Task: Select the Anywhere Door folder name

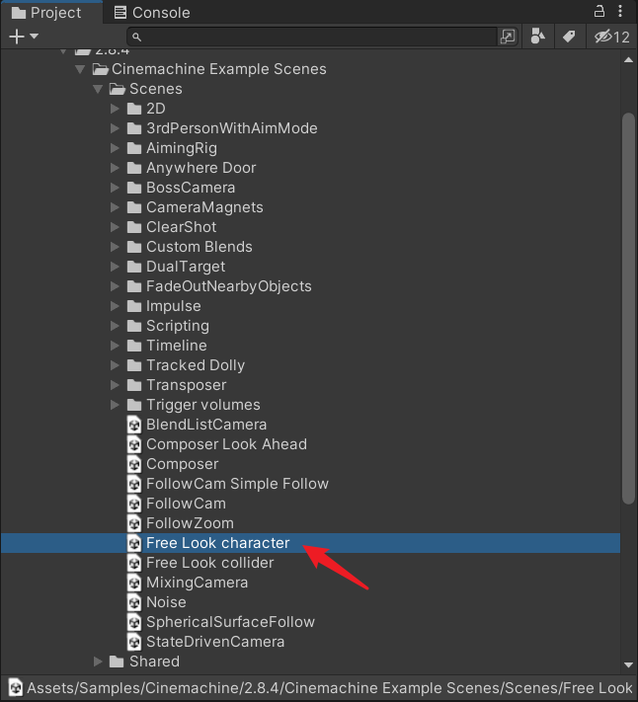Action: point(201,168)
